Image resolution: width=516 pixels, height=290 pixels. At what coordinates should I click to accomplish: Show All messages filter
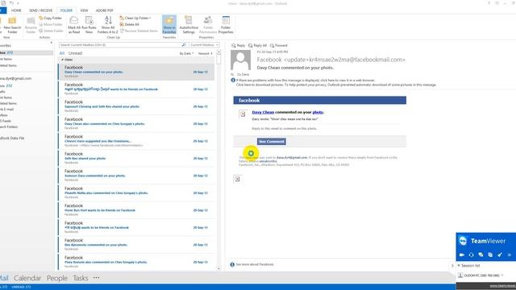[62, 53]
